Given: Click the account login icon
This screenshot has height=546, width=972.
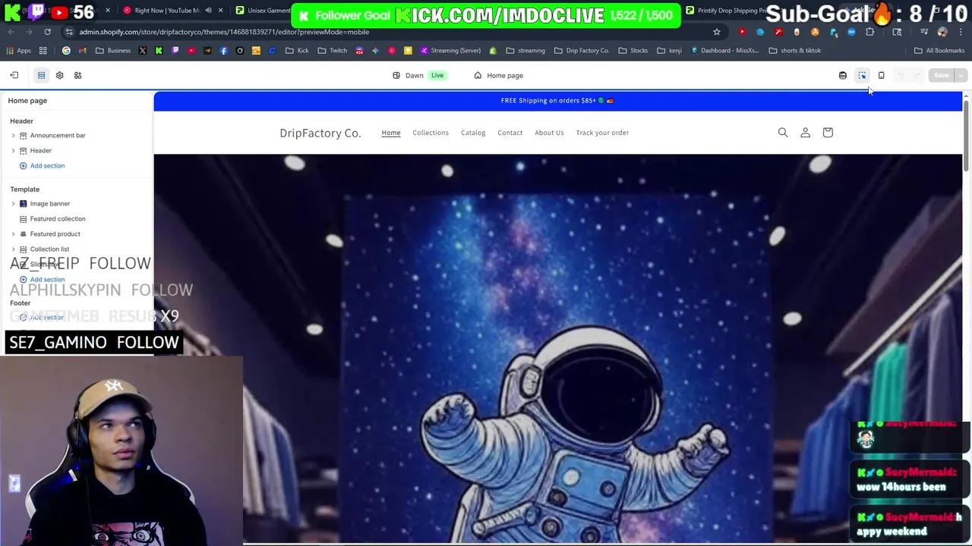Looking at the screenshot, I should coord(805,133).
